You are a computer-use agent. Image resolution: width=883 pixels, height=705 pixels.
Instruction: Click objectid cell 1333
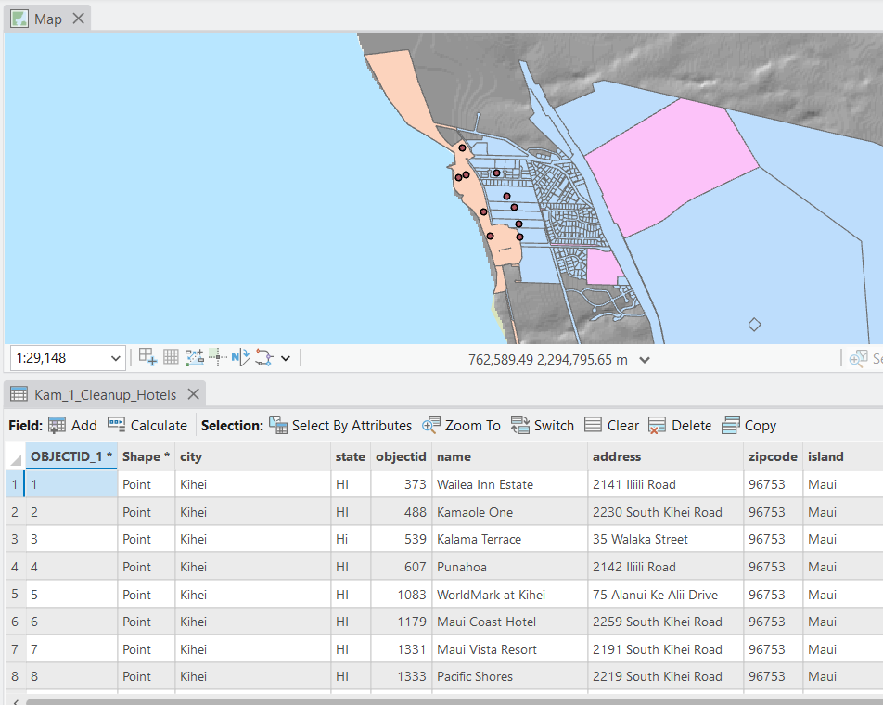[401, 676]
